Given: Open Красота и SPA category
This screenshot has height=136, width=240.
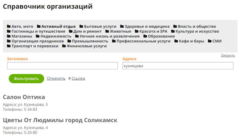Looking at the screenshot, I should click(153, 32).
